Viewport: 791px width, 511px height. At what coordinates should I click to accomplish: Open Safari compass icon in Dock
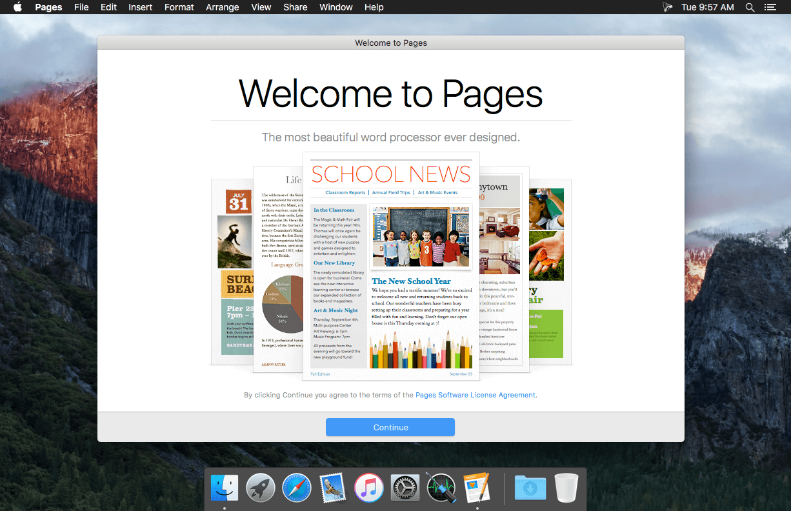coord(297,488)
